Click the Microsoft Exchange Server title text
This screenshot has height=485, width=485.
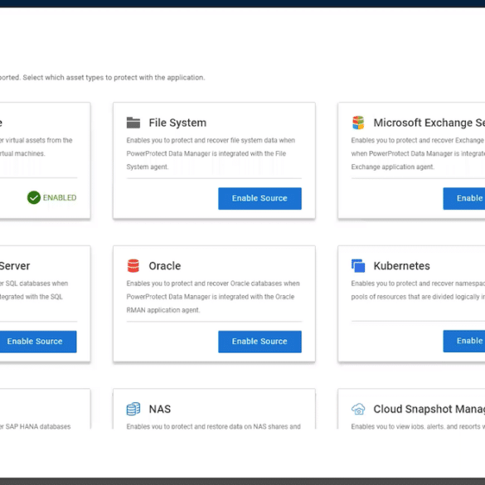429,123
